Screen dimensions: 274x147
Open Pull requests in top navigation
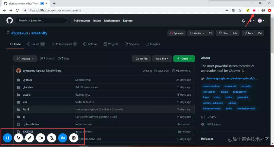point(82,21)
